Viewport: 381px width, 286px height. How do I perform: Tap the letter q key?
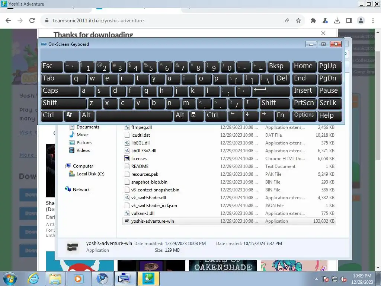click(x=79, y=79)
